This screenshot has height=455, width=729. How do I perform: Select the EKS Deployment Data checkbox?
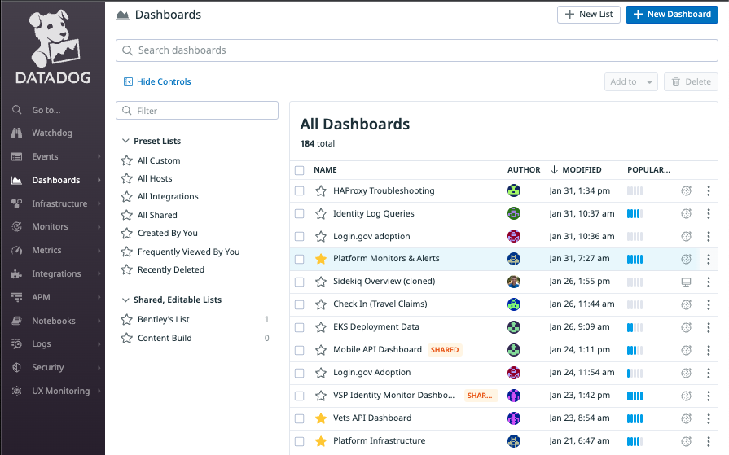tap(299, 327)
